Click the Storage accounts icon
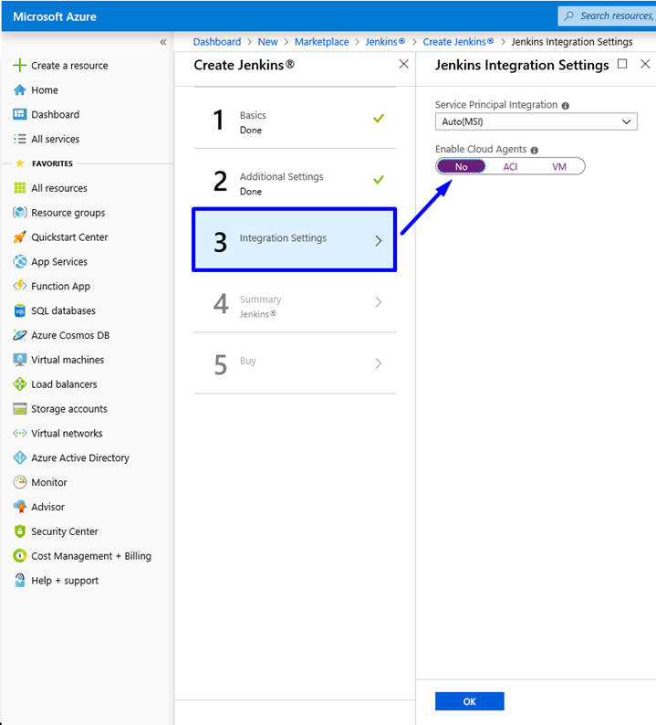Screen dimensions: 656x725 pos(19,408)
